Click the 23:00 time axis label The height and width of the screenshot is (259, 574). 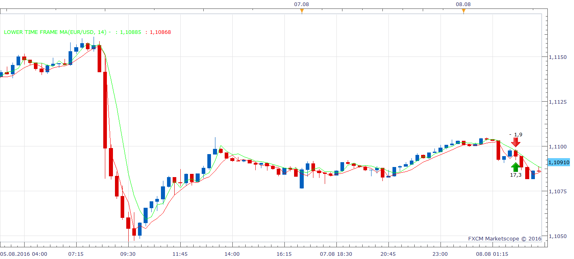(x=440, y=254)
